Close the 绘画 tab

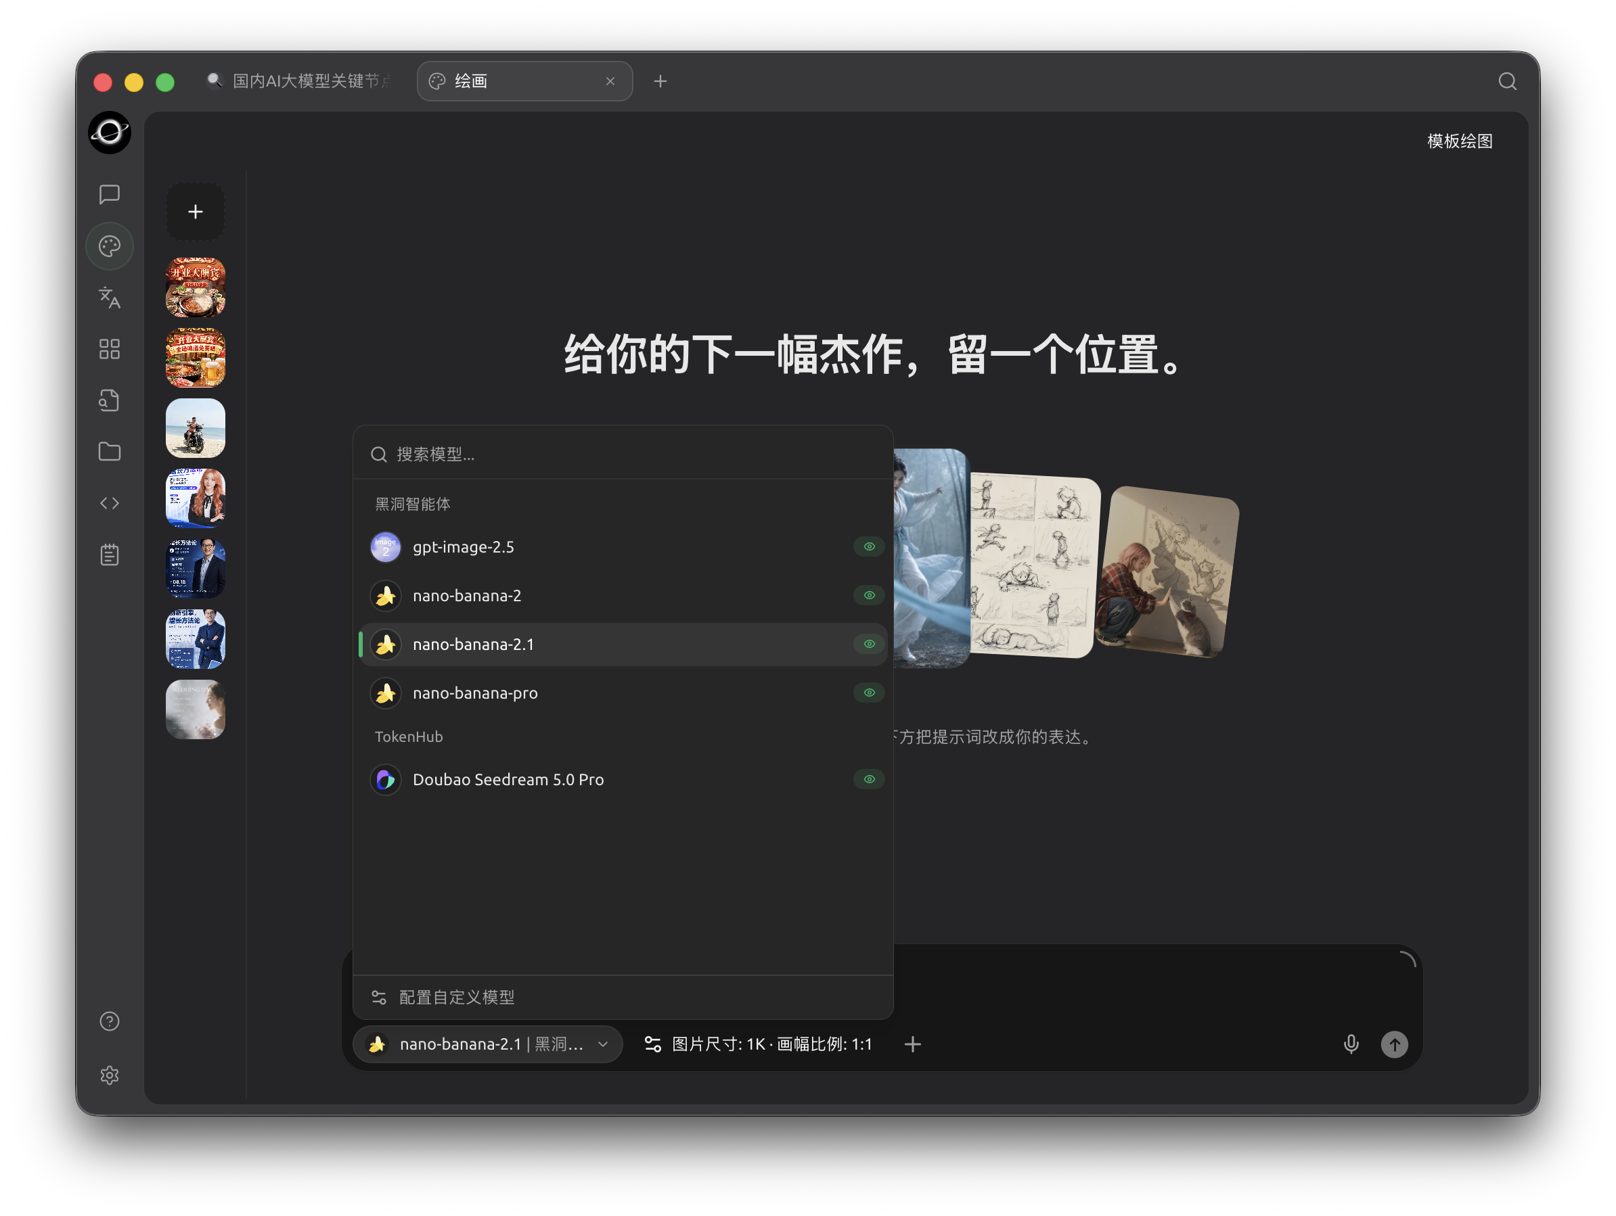pos(610,81)
